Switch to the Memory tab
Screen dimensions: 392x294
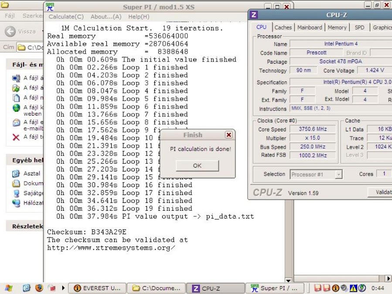tap(337, 27)
